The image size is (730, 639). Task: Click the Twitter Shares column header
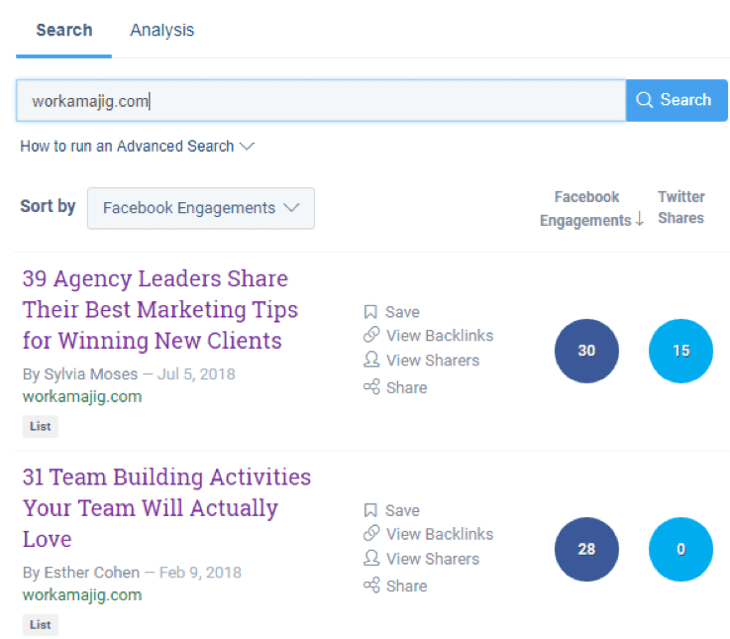pyautogui.click(x=680, y=207)
